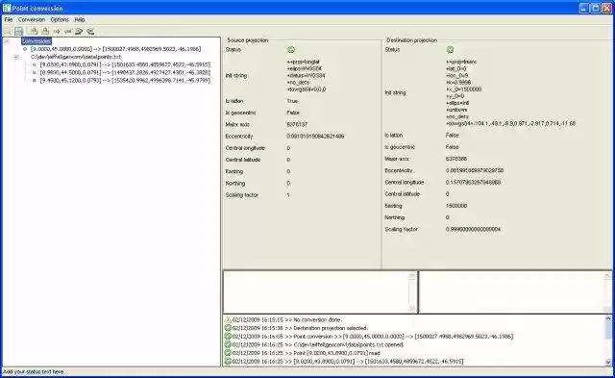This screenshot has height=378, width=615.
Task: Click the Point conversion app icon in title bar
Action: click(x=7, y=8)
